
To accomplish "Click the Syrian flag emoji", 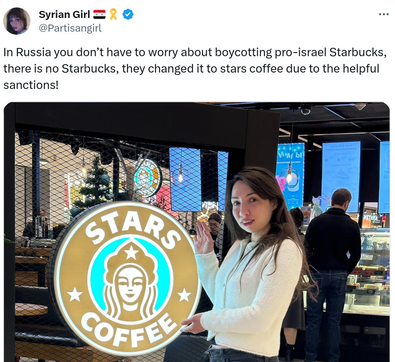I will click(x=99, y=14).
